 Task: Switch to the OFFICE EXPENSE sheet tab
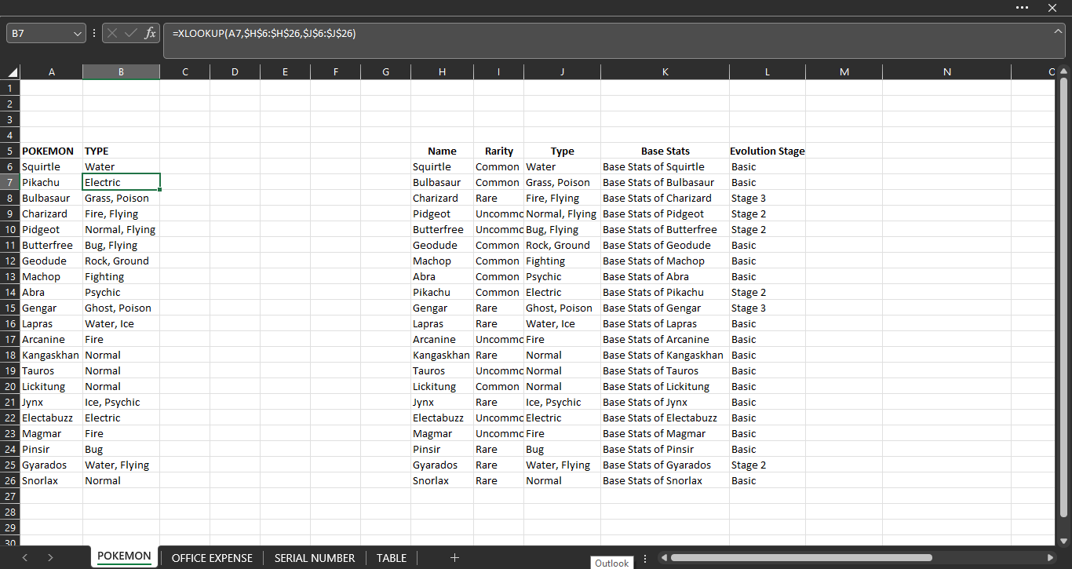pyautogui.click(x=212, y=558)
